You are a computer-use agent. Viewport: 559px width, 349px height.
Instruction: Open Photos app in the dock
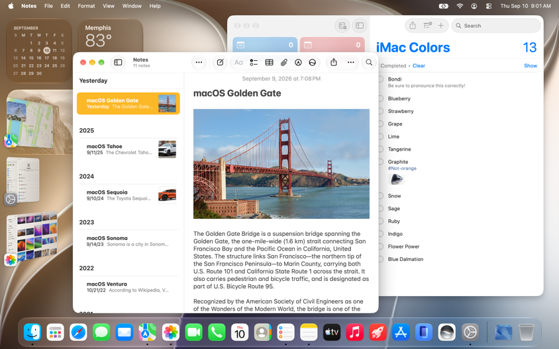click(170, 332)
